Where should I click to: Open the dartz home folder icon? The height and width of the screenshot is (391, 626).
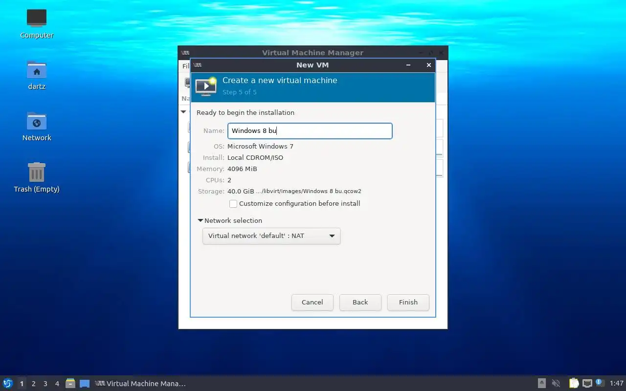click(37, 75)
